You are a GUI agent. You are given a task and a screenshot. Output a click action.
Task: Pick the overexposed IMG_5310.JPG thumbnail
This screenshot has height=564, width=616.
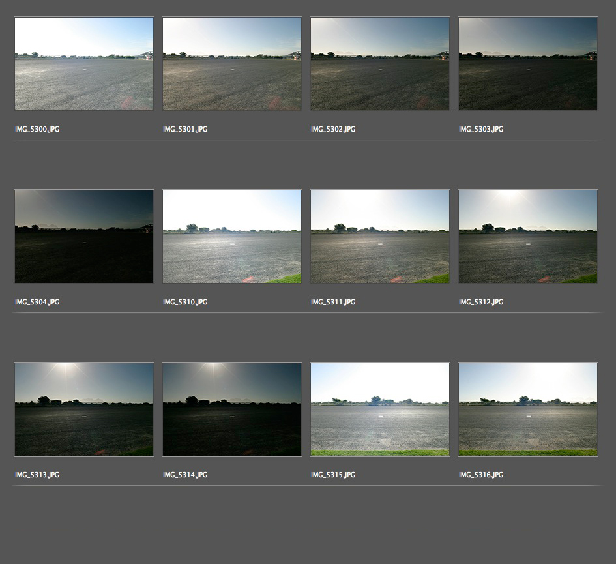232,237
